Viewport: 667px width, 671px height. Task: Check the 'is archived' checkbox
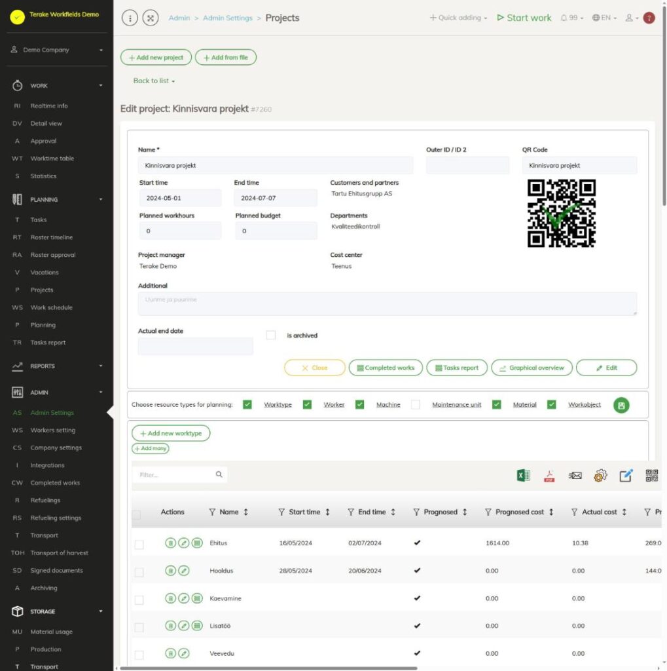270,335
